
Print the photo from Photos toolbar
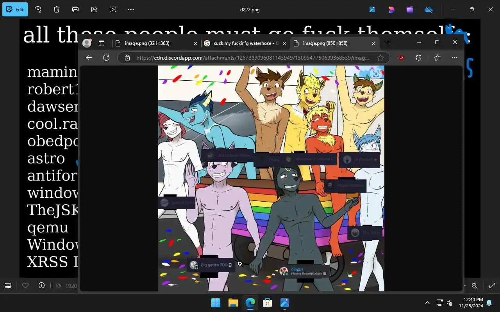pyautogui.click(x=75, y=9)
